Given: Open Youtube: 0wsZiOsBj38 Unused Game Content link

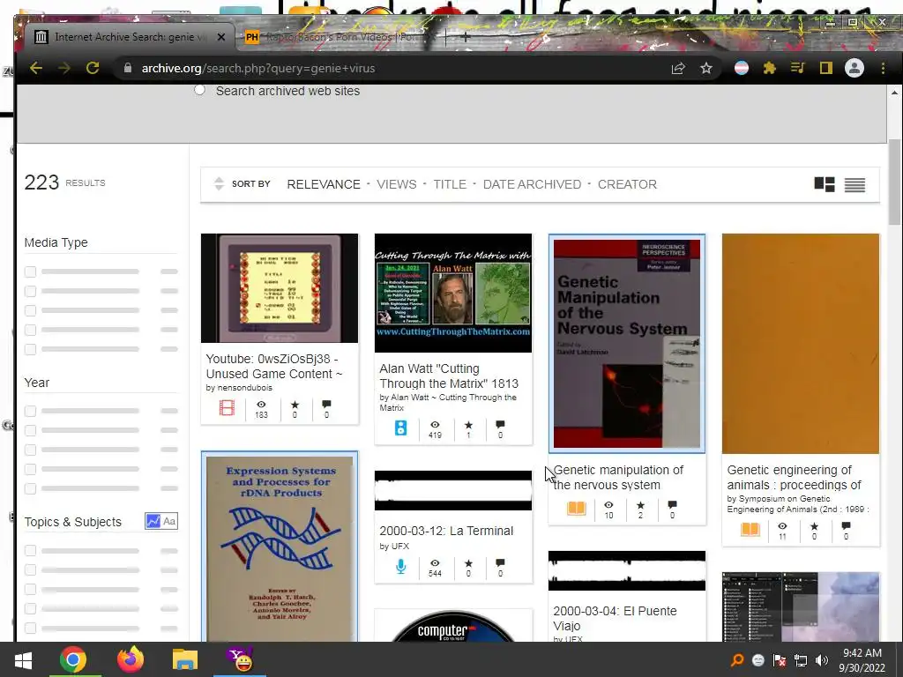Looking at the screenshot, I should [274, 366].
